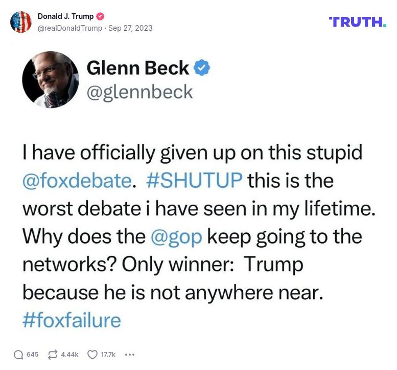Click the 17.7k likes count

(x=108, y=354)
